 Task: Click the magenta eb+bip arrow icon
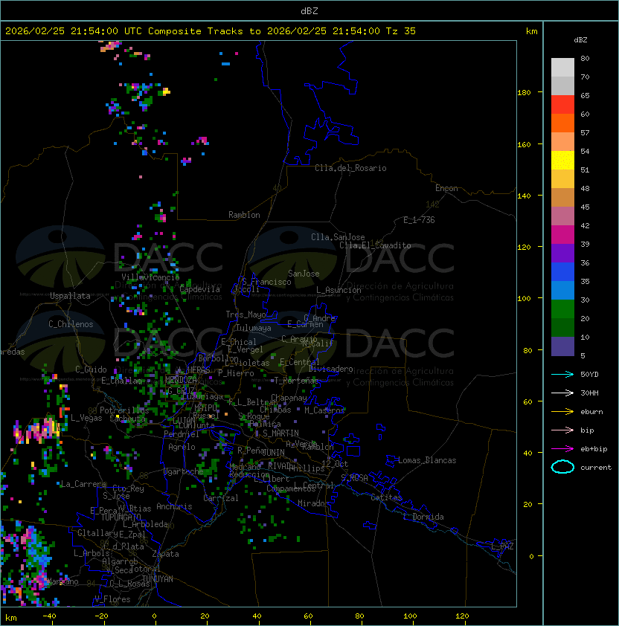pos(562,449)
